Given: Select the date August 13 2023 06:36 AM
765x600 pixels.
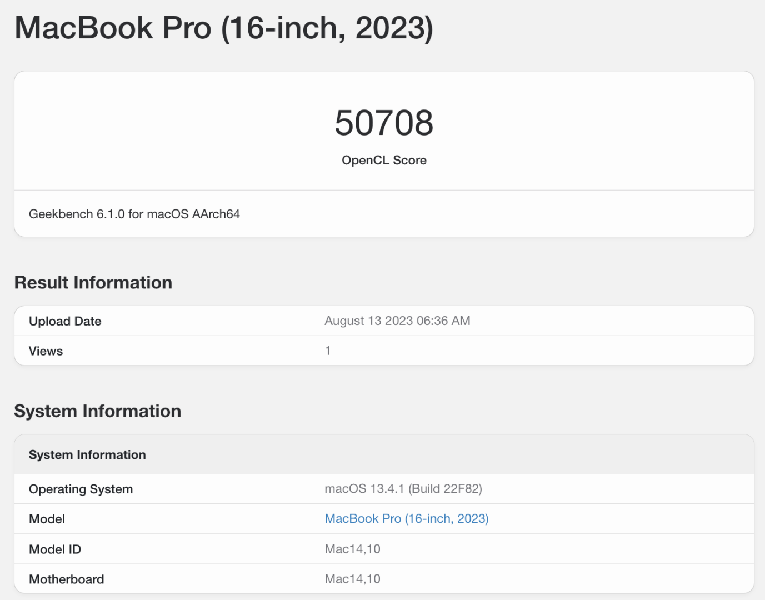Looking at the screenshot, I should click(x=397, y=321).
